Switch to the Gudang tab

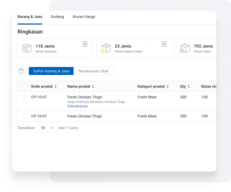click(x=57, y=17)
